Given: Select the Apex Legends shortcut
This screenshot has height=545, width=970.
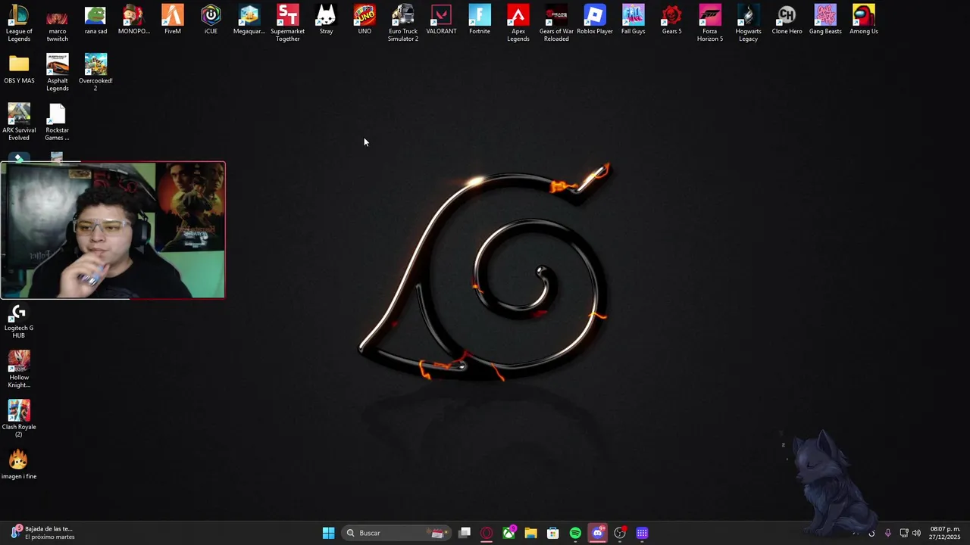Looking at the screenshot, I should point(518,23).
